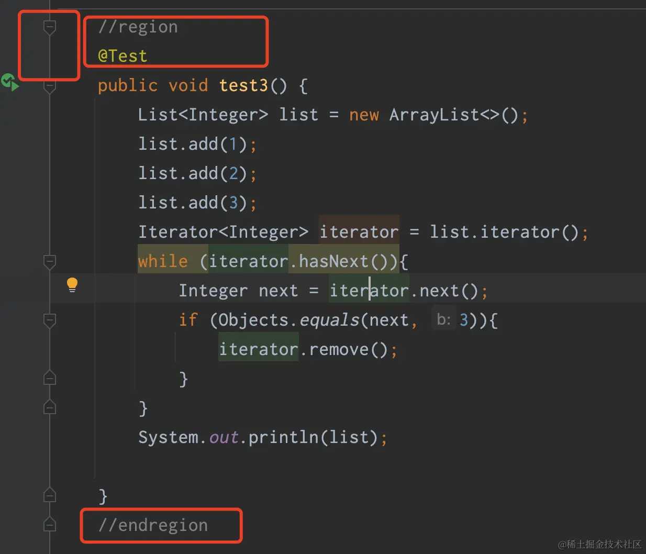
Task: Run test3 using the green gutter icon
Action: click(x=9, y=83)
